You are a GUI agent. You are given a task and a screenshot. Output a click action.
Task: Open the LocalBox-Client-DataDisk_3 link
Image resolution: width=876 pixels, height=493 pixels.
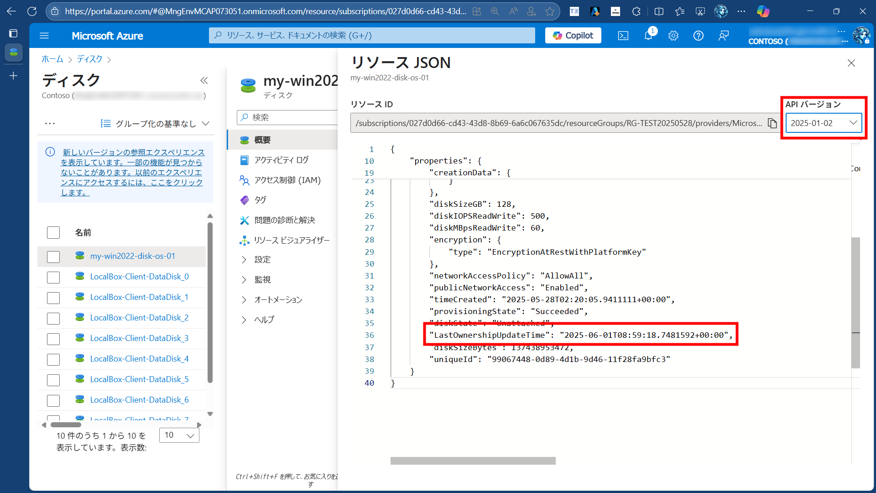tap(139, 338)
